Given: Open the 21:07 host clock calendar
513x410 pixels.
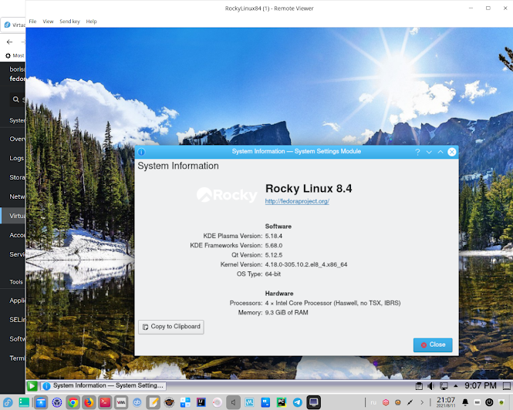Looking at the screenshot, I should [446, 402].
